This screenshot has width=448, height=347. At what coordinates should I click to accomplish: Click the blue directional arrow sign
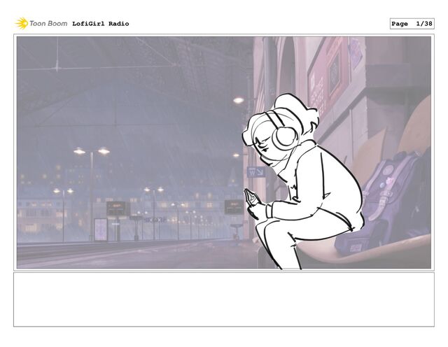tap(255, 171)
